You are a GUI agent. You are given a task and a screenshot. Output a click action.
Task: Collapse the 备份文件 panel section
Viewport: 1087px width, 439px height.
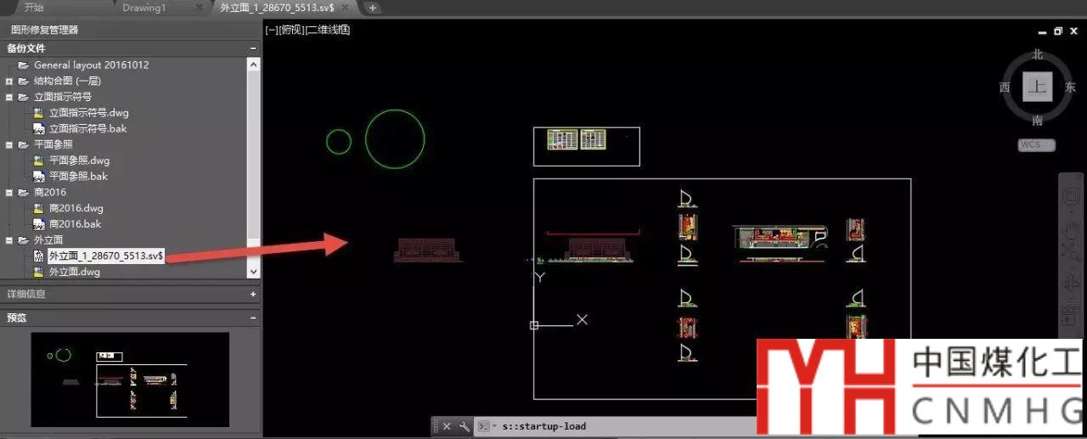click(253, 48)
